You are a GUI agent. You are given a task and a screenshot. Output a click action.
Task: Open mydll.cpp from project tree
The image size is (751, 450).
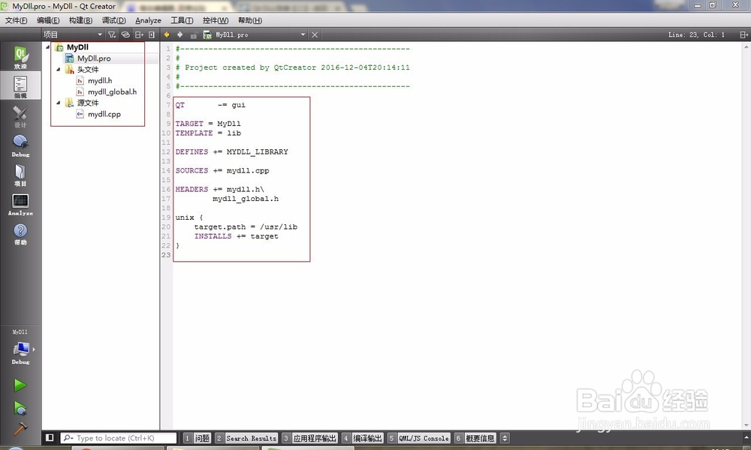click(104, 114)
